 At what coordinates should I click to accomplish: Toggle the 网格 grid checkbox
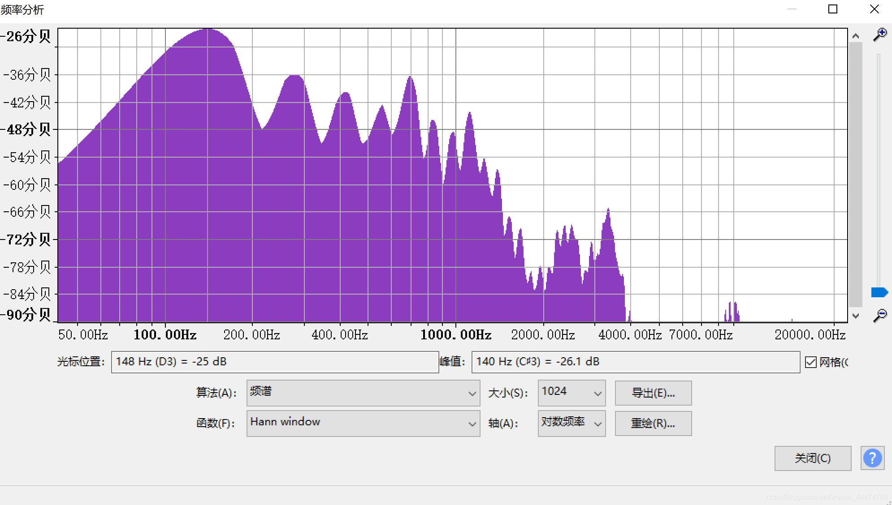[x=810, y=362]
